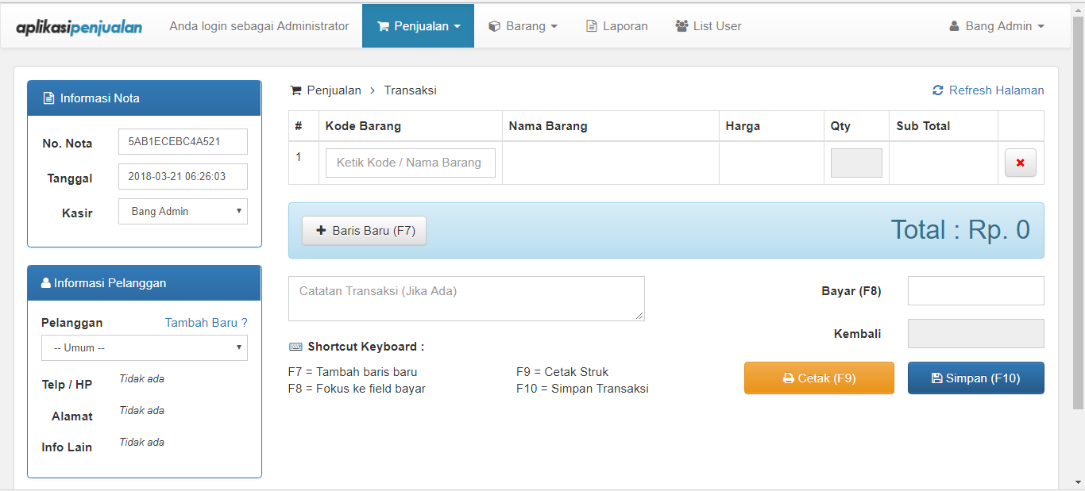Click the refresh icon beside Refresh Halaman

938,90
